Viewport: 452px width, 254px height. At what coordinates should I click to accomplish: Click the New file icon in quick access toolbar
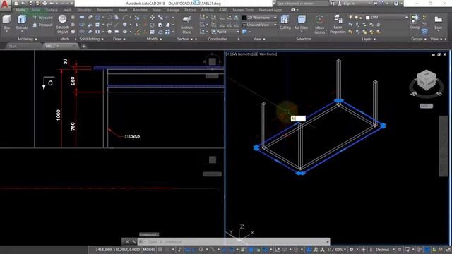16,4
